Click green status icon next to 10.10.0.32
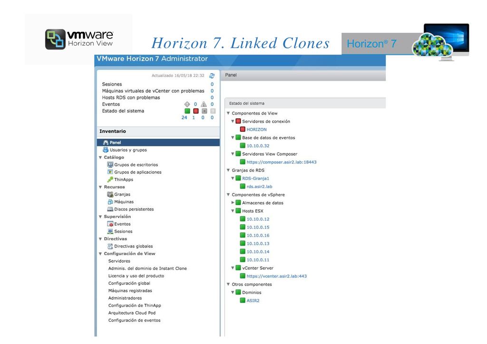Viewport: 487px width, 344px height. click(243, 145)
